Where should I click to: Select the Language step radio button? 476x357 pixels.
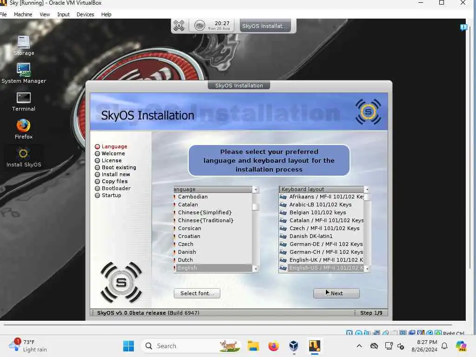(x=98, y=146)
